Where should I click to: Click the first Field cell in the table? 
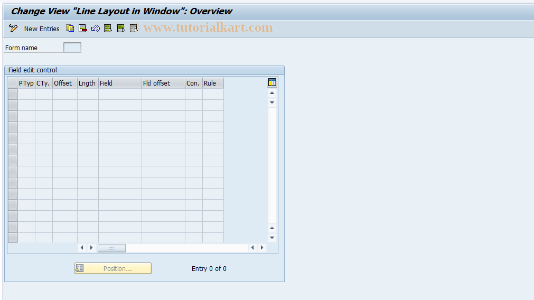coord(120,94)
